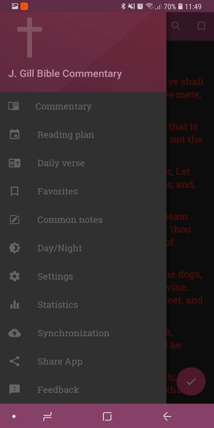This screenshot has width=214, height=428.
Task: Tap the Share App icon
Action: coord(14,362)
